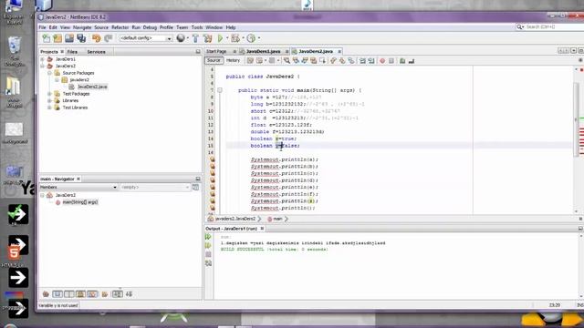Viewport: 584px width, 328px height.
Task: Switch to the Files tab
Action: 72,52
